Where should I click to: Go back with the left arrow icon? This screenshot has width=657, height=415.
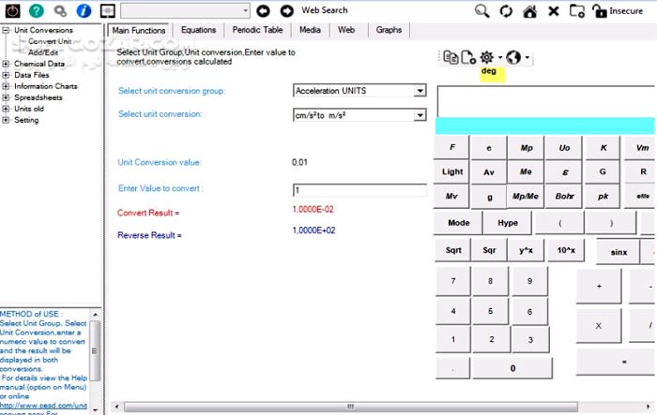tap(263, 11)
